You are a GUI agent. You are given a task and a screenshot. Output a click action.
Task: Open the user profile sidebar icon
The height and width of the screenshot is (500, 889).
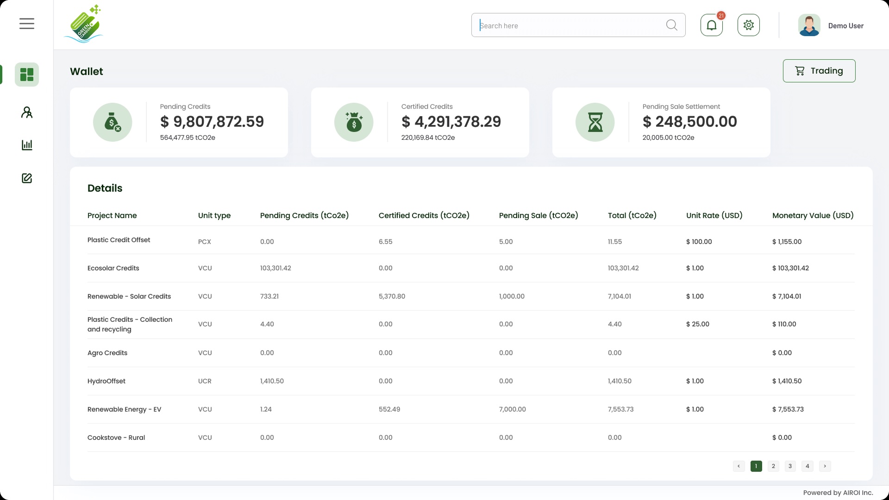pyautogui.click(x=27, y=112)
